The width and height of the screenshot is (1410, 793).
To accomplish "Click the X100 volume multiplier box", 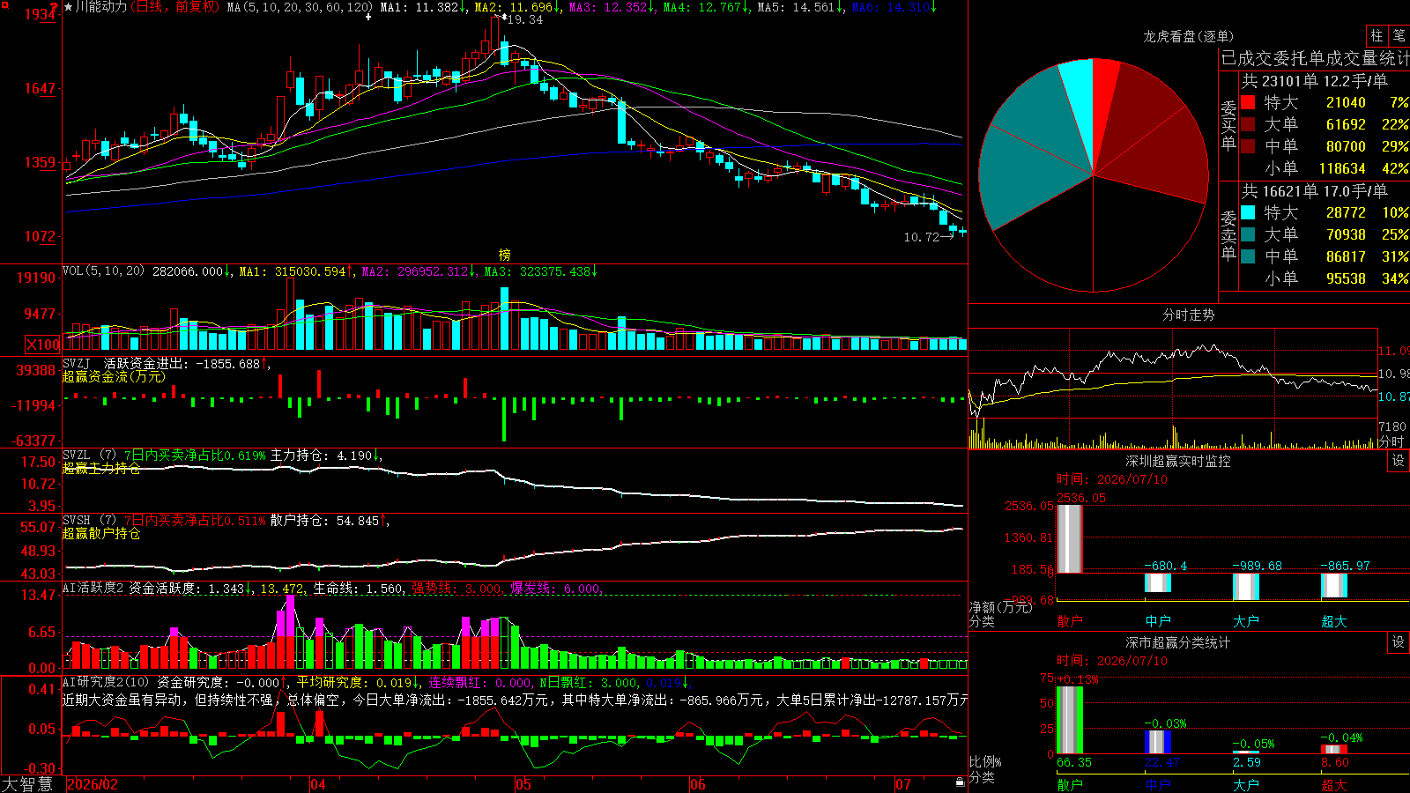I will [43, 345].
